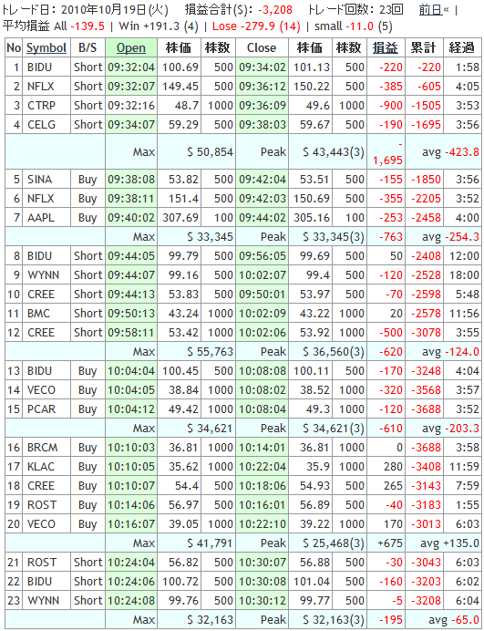484x631 pixels.
Task: Select WYNN symbol in row 23
Action: [x=43, y=601]
